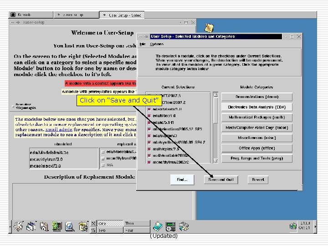Switch to User Setup - Selec taskbar entry

coord(122,15)
